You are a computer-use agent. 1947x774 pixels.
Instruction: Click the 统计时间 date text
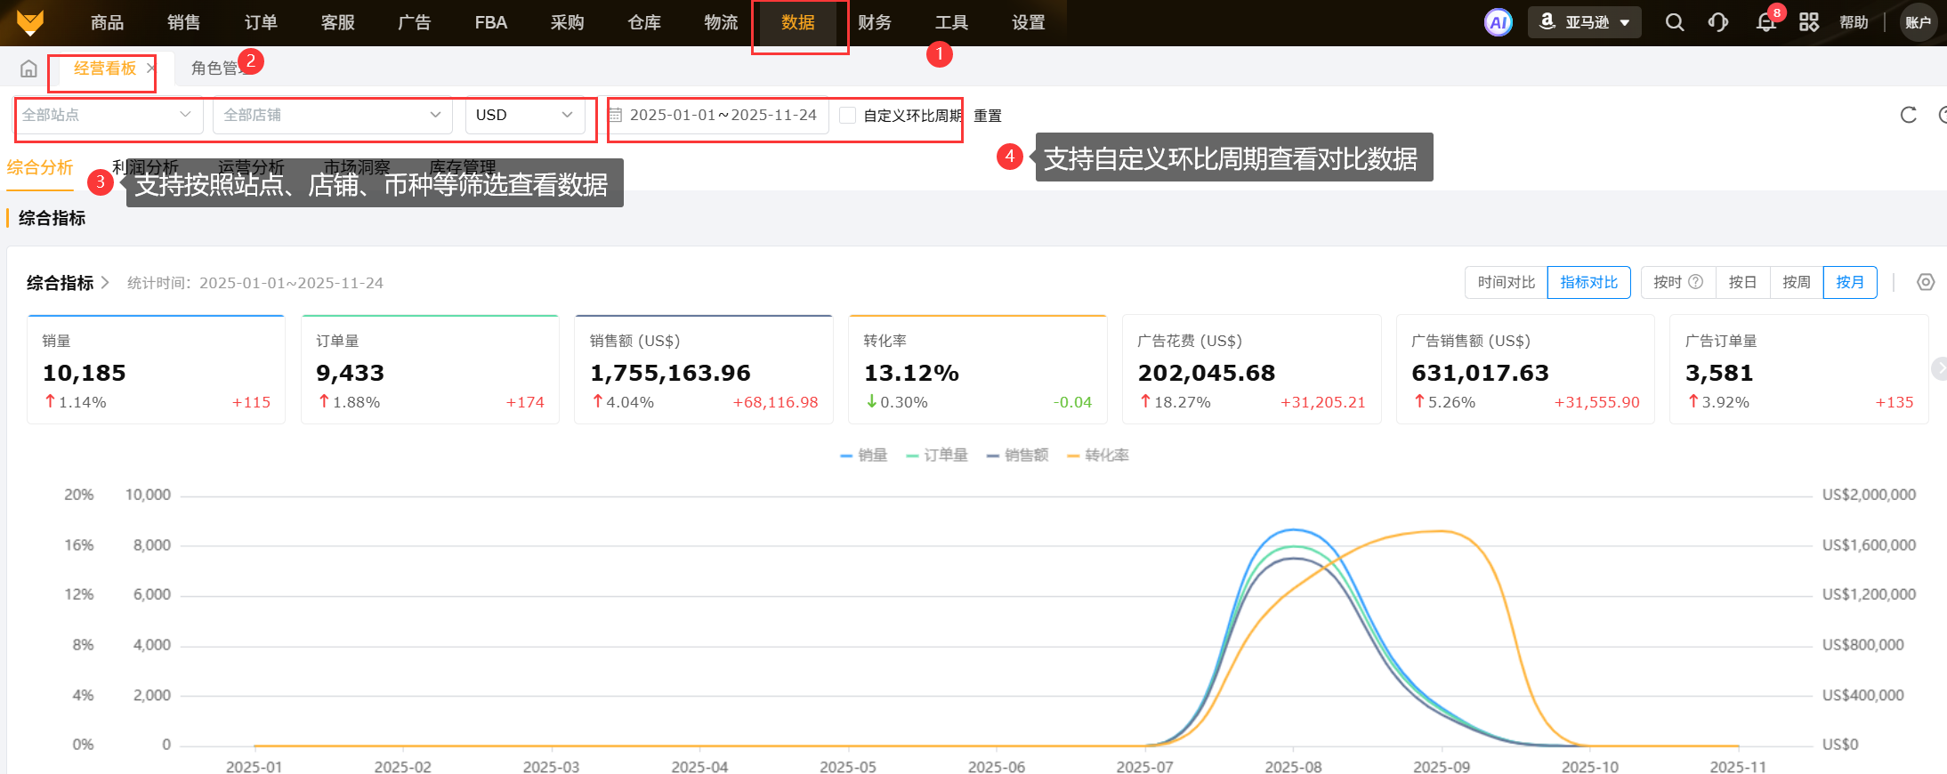255,283
